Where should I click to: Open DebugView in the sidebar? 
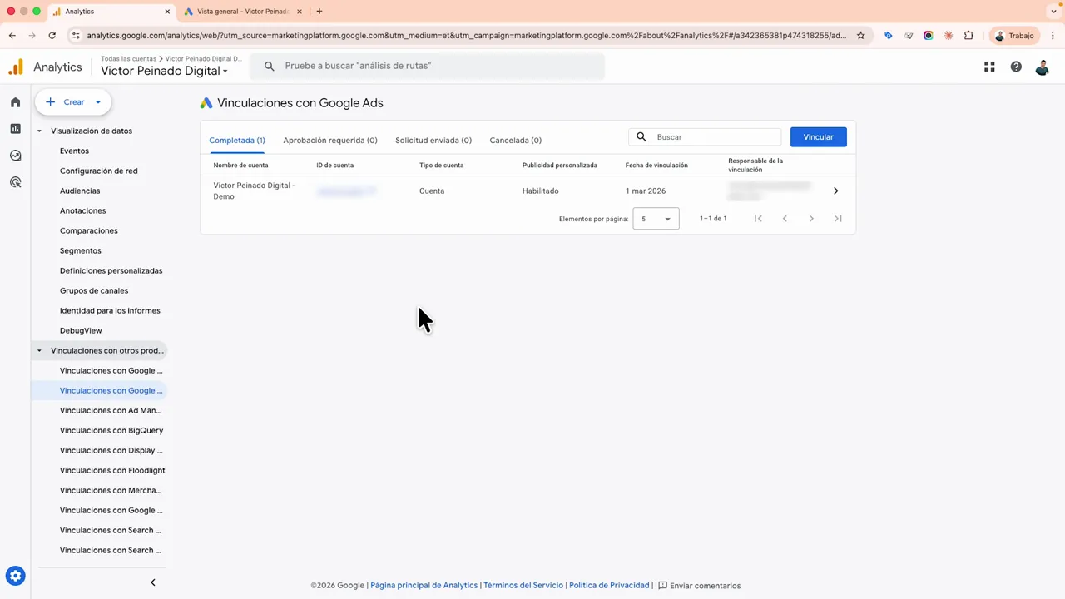[81, 331]
